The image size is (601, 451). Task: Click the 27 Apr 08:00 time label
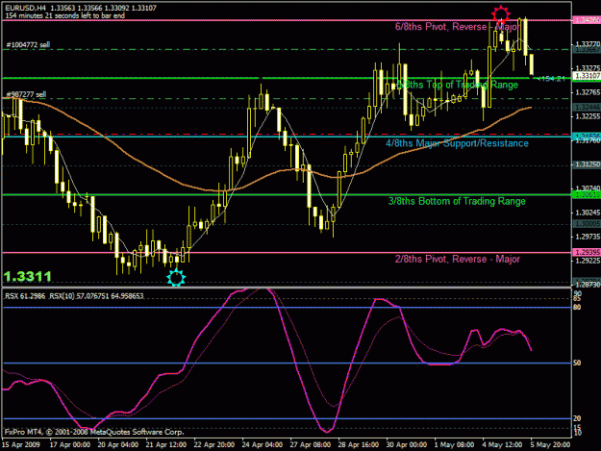[x=310, y=445]
